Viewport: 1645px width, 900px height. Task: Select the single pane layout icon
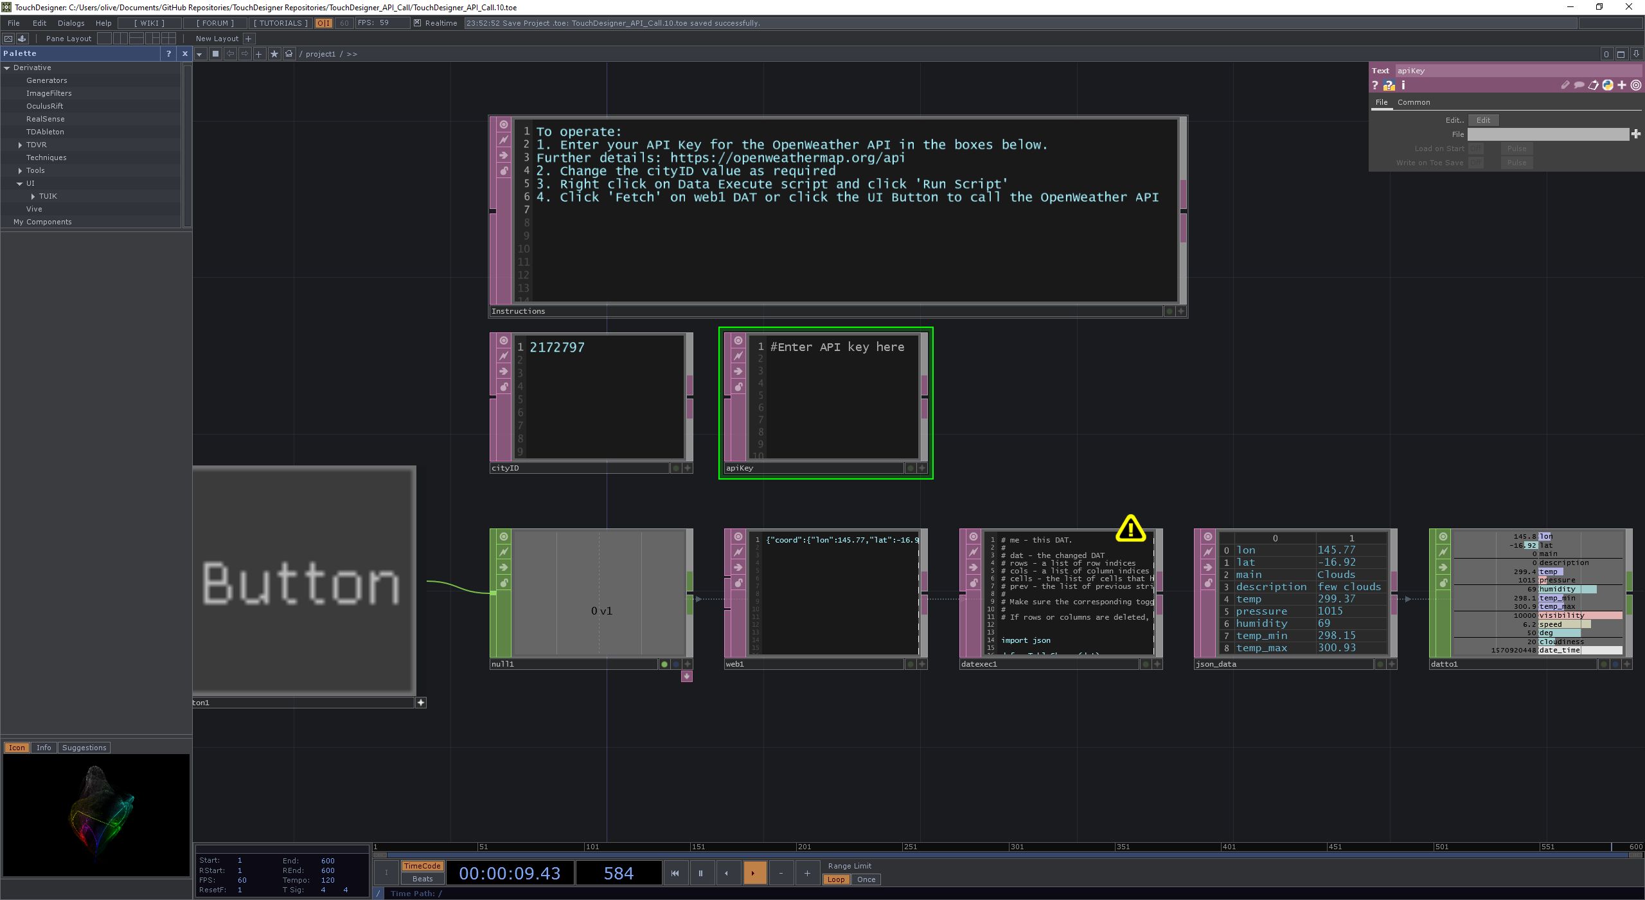(x=105, y=39)
